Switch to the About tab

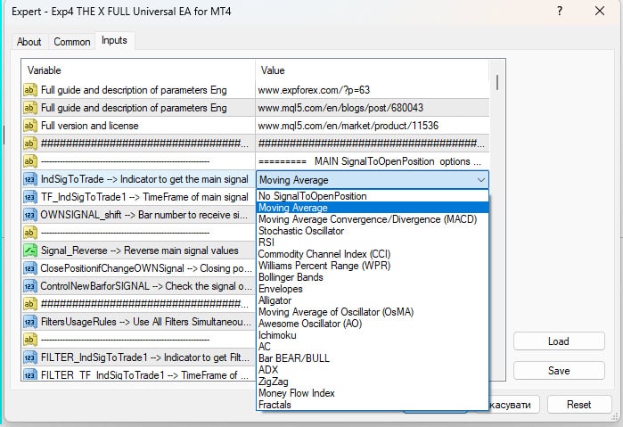click(x=29, y=42)
